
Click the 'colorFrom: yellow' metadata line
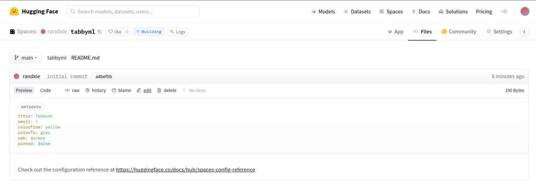click(x=39, y=127)
